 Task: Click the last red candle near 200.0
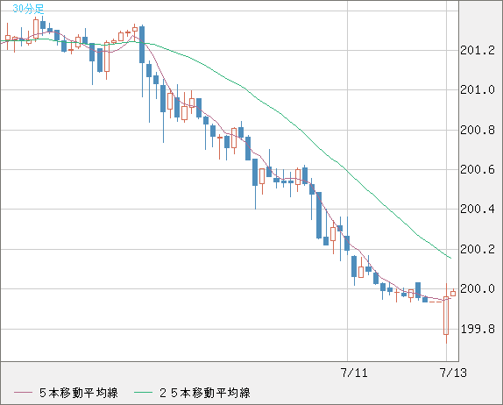point(453,293)
